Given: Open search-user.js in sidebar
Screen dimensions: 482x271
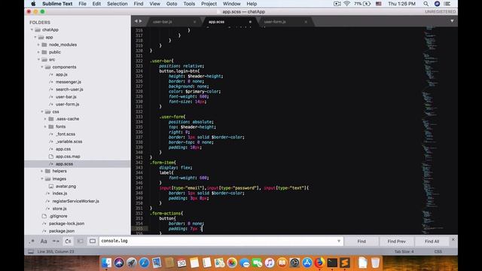Looking at the screenshot, I should (x=69, y=90).
